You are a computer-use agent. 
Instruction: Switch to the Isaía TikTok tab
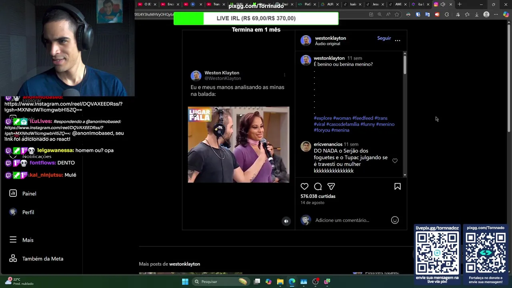pyautogui.click(x=353, y=4)
